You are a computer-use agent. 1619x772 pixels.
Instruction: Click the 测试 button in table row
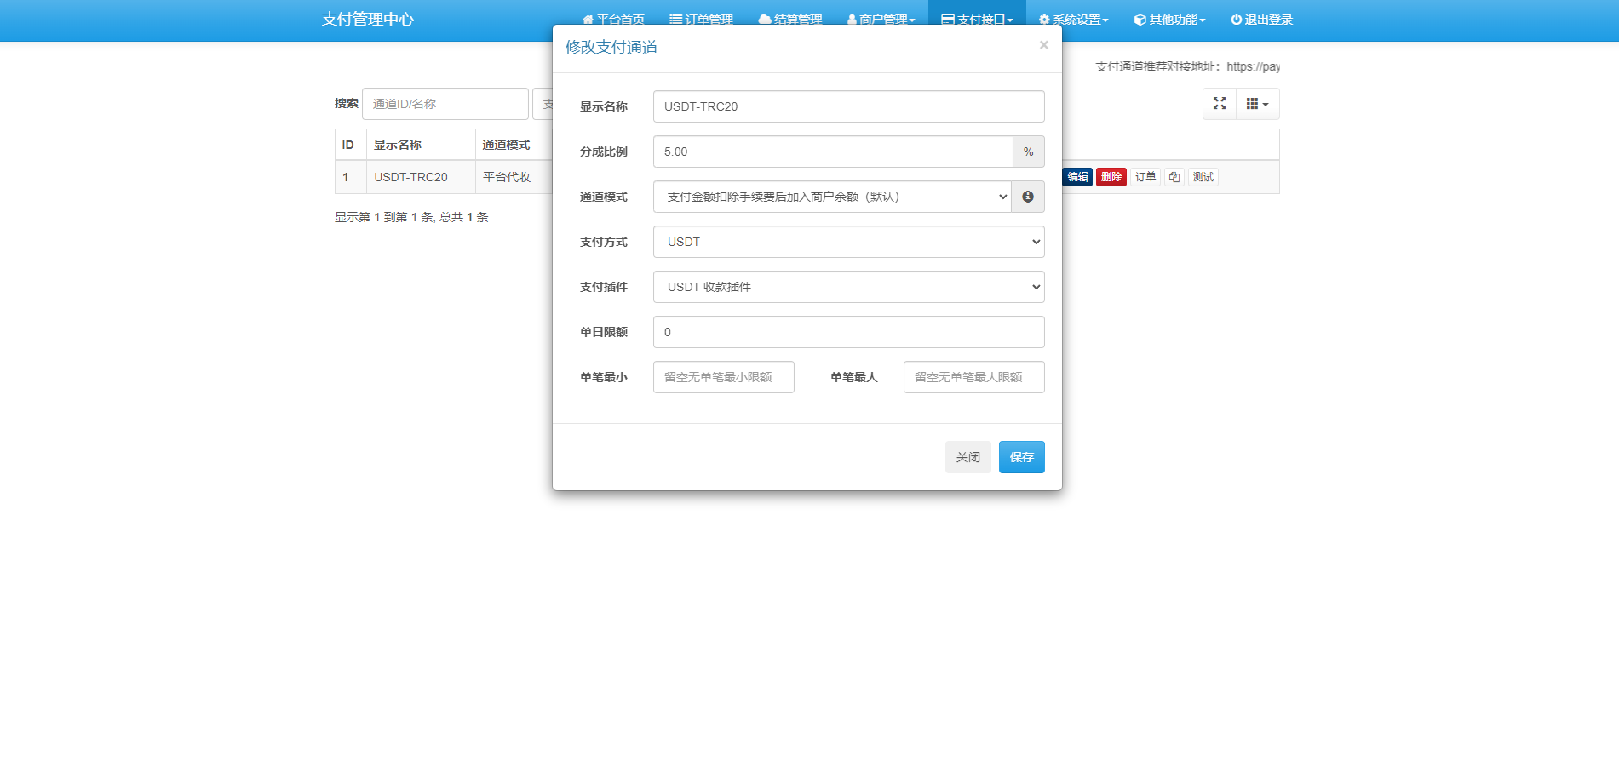(x=1203, y=177)
